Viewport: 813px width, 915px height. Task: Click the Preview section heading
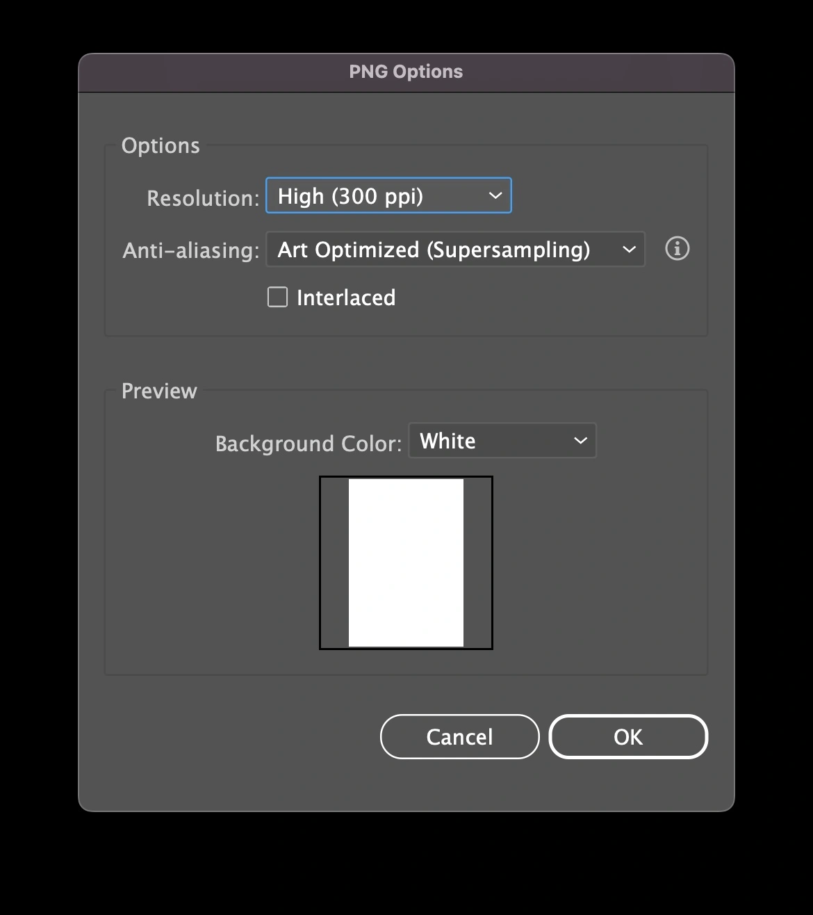(159, 391)
